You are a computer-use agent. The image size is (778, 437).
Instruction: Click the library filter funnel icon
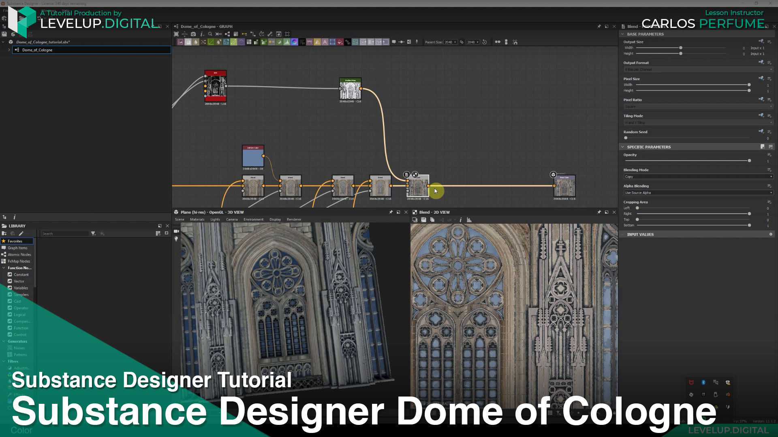click(93, 233)
